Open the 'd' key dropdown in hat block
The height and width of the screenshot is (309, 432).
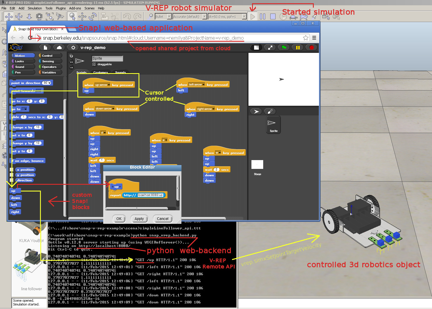(103, 133)
